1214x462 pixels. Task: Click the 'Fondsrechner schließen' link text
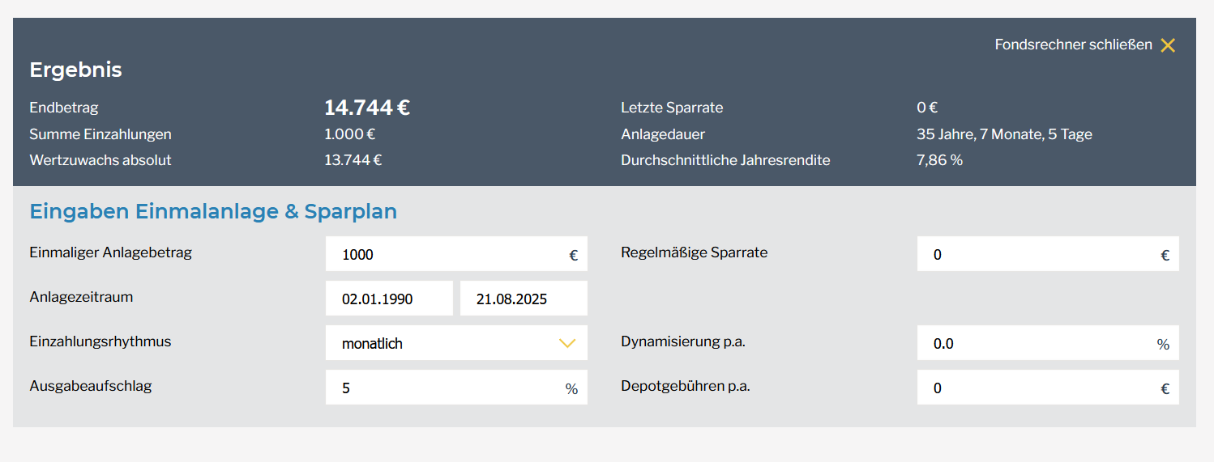click(1073, 45)
